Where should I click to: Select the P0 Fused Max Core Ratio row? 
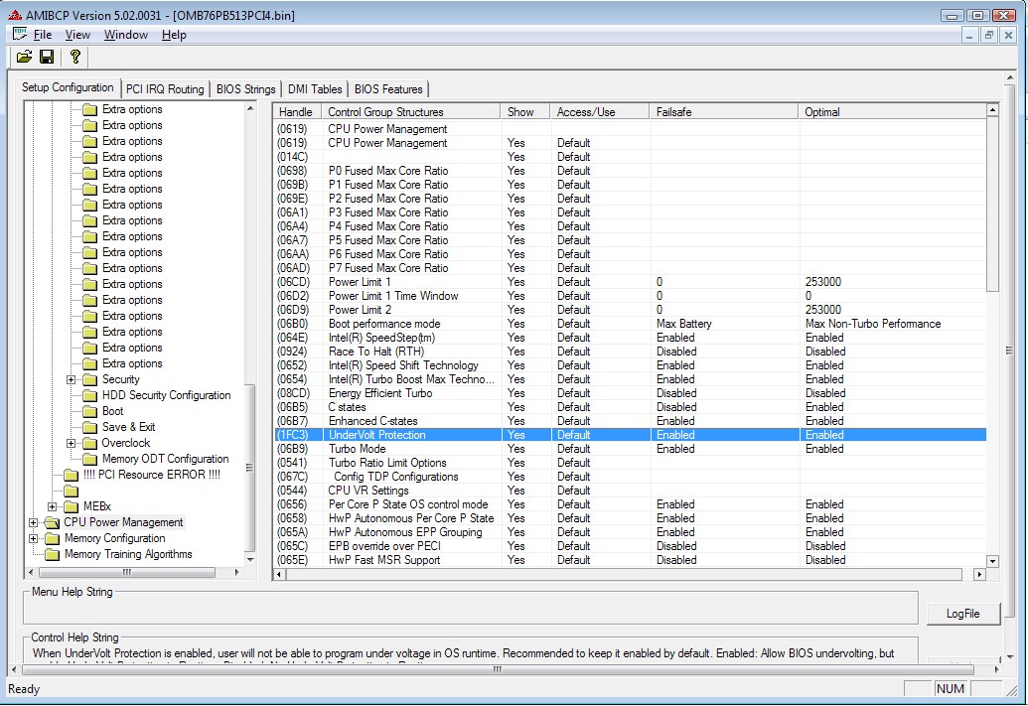(x=630, y=171)
